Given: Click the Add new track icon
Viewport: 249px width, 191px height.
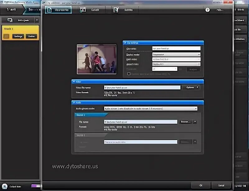Looking at the screenshot, I should (10, 20).
